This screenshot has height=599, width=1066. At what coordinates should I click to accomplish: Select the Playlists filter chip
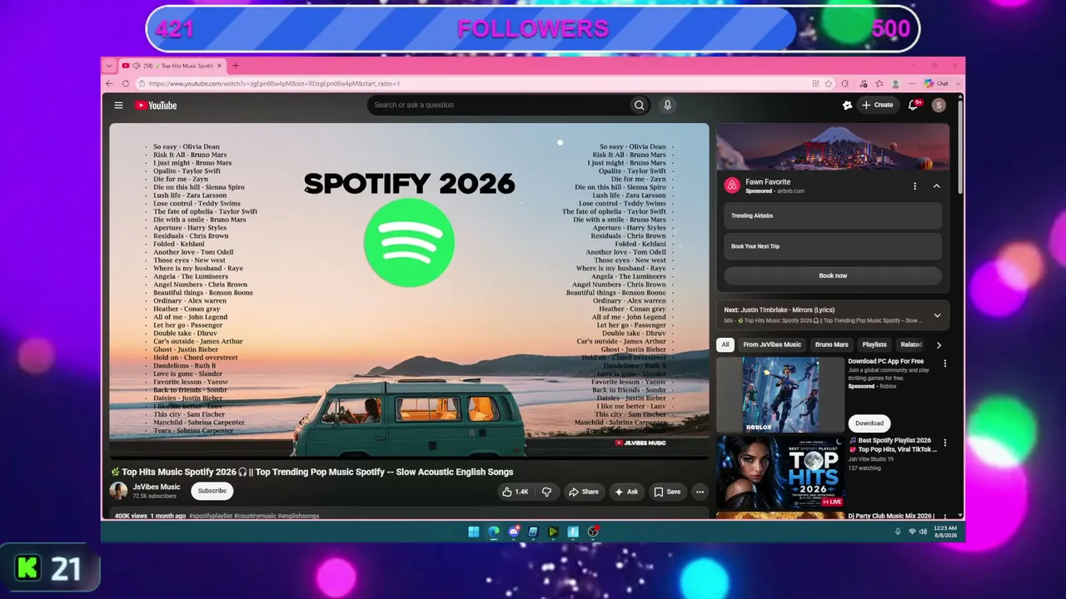point(874,344)
